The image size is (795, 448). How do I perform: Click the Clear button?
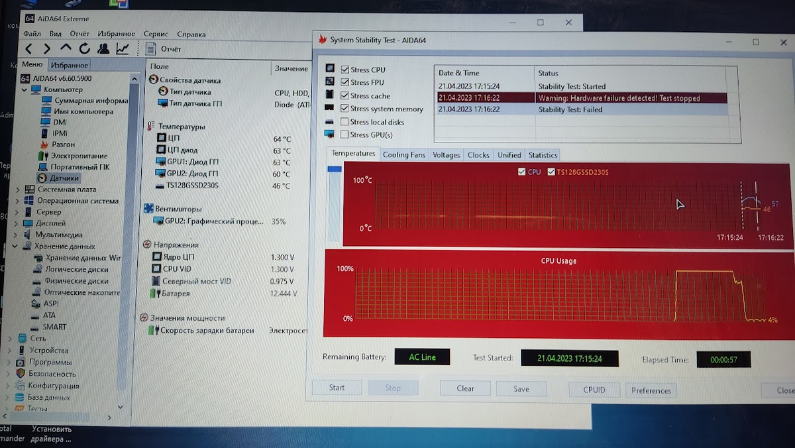pos(465,388)
